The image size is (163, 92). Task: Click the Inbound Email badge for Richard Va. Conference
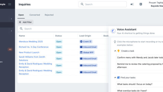(88, 47)
